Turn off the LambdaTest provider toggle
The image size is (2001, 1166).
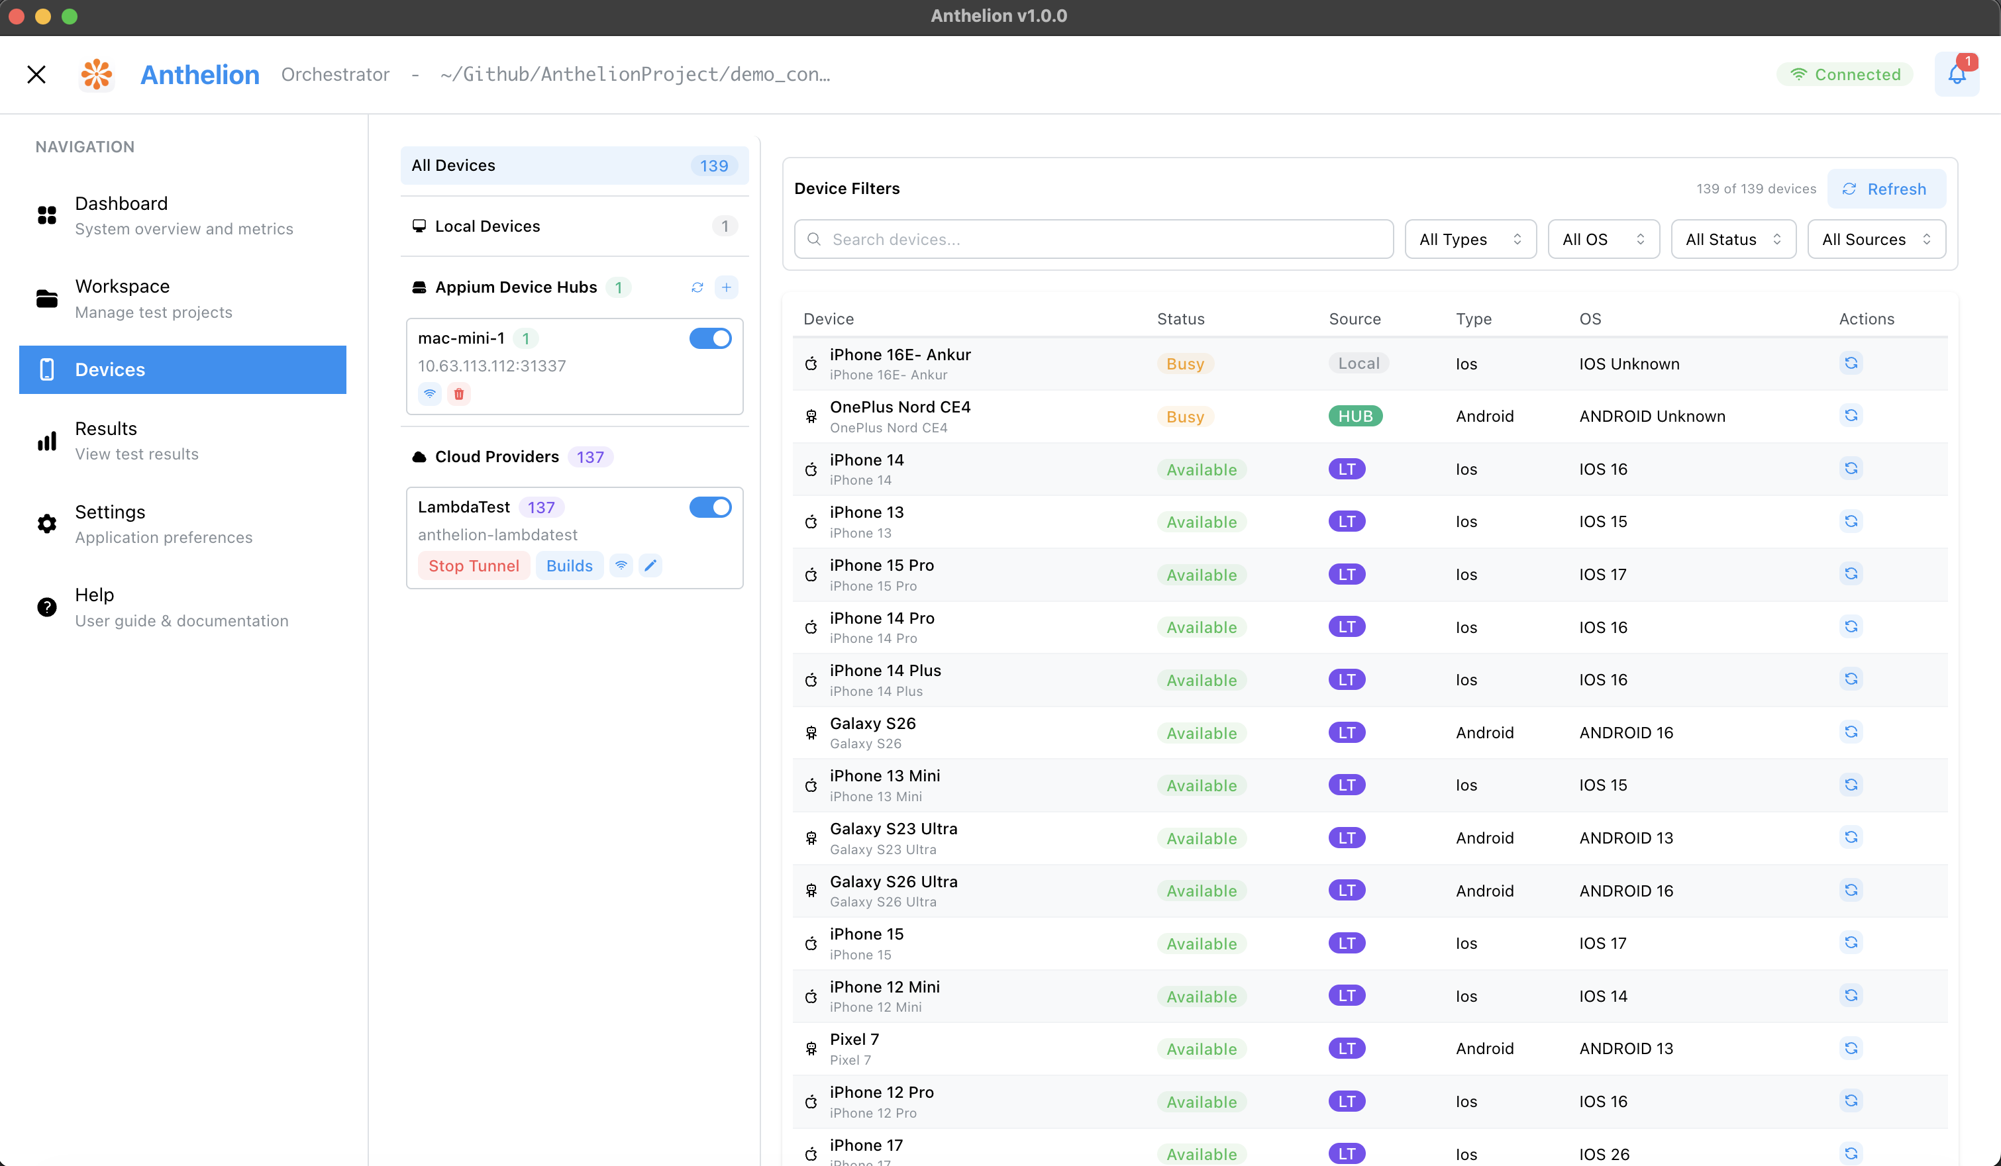click(x=710, y=507)
